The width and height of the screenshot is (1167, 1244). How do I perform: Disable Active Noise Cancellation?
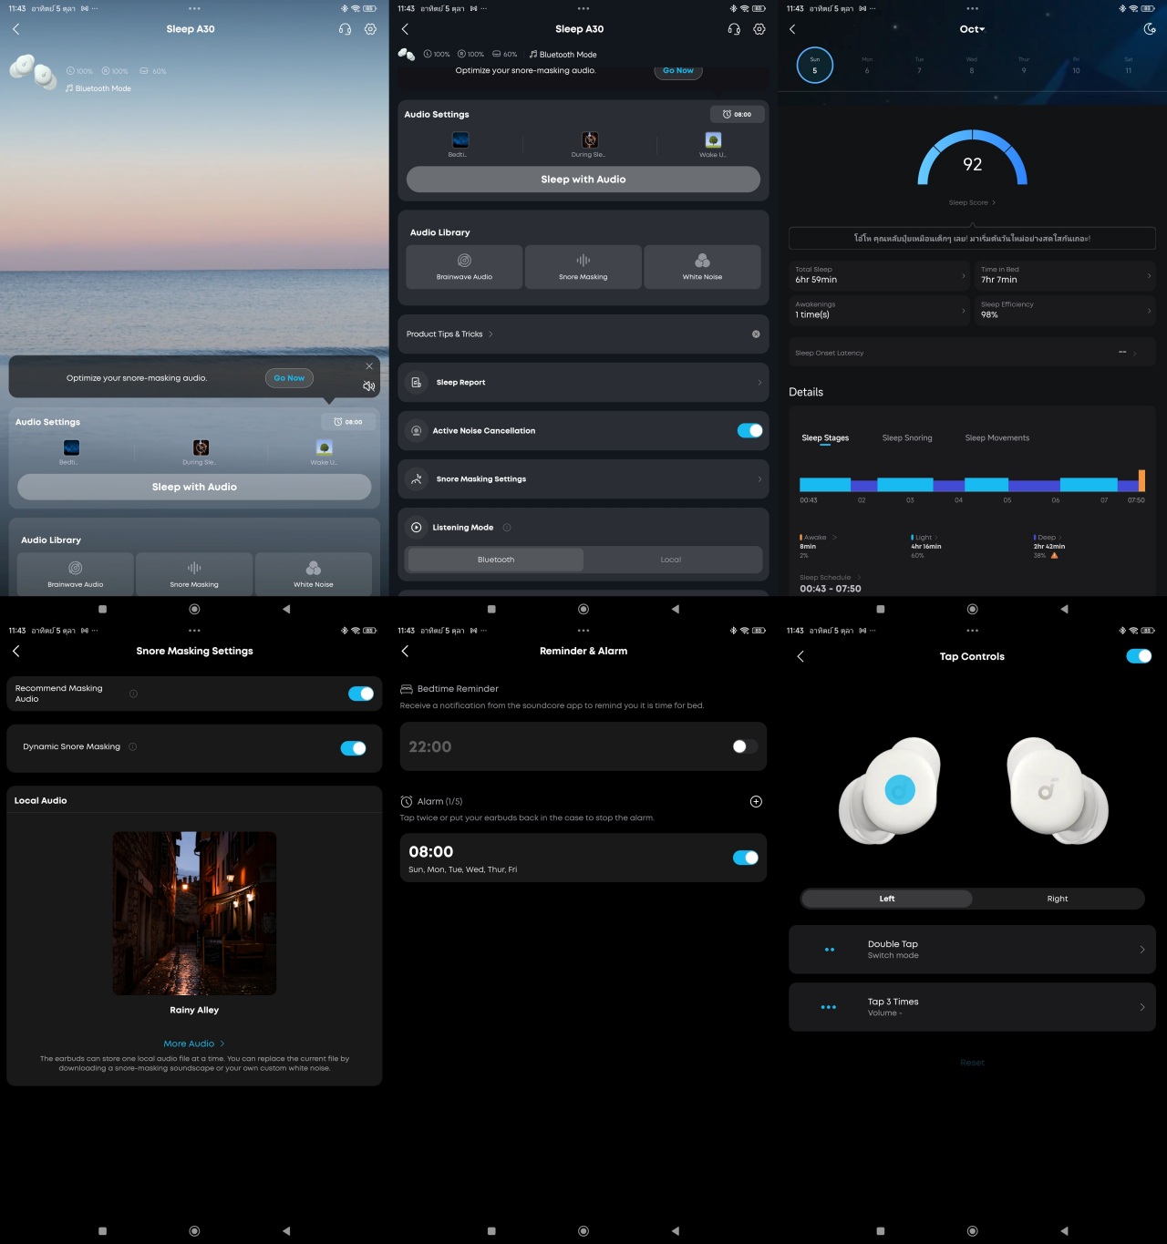pyautogui.click(x=749, y=430)
